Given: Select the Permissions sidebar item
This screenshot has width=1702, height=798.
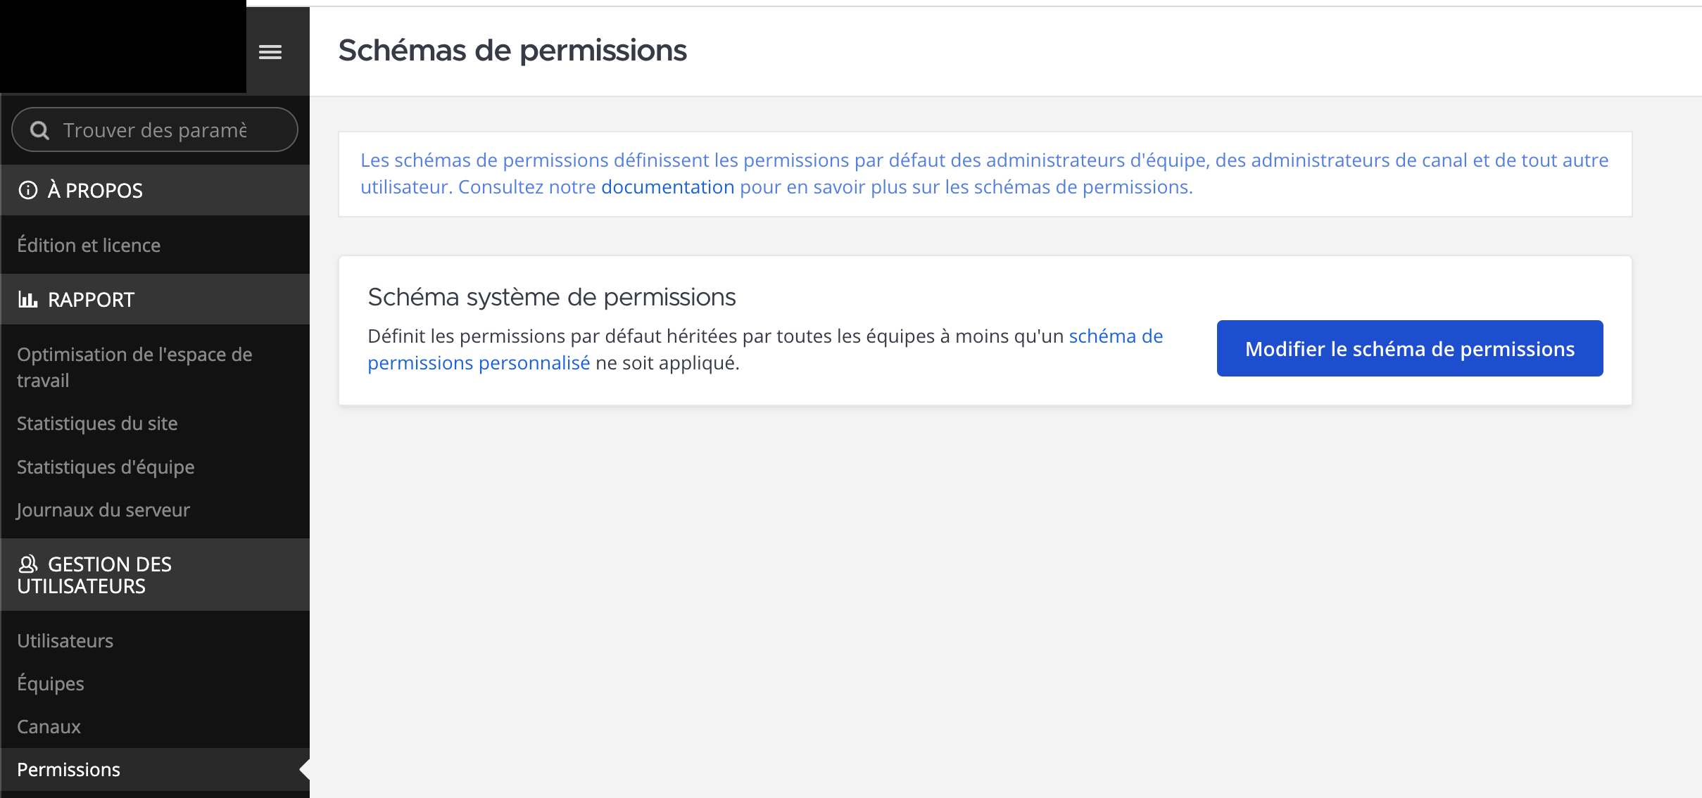Looking at the screenshot, I should click(68, 769).
